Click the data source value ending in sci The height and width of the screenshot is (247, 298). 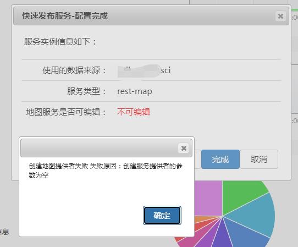click(144, 70)
